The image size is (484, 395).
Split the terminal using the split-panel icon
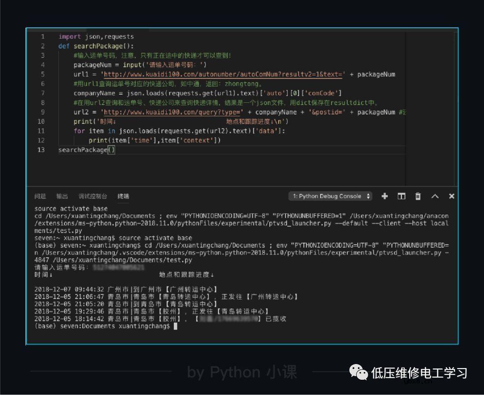pyautogui.click(x=401, y=196)
